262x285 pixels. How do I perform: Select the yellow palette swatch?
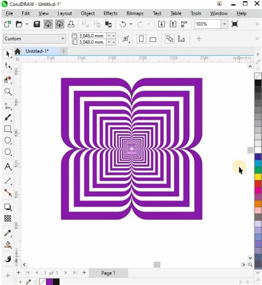click(258, 176)
